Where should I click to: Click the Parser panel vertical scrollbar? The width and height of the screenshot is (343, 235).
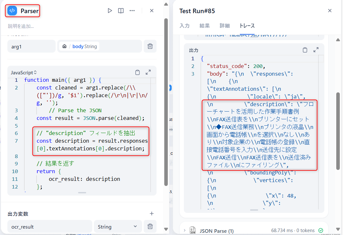pos(166,102)
